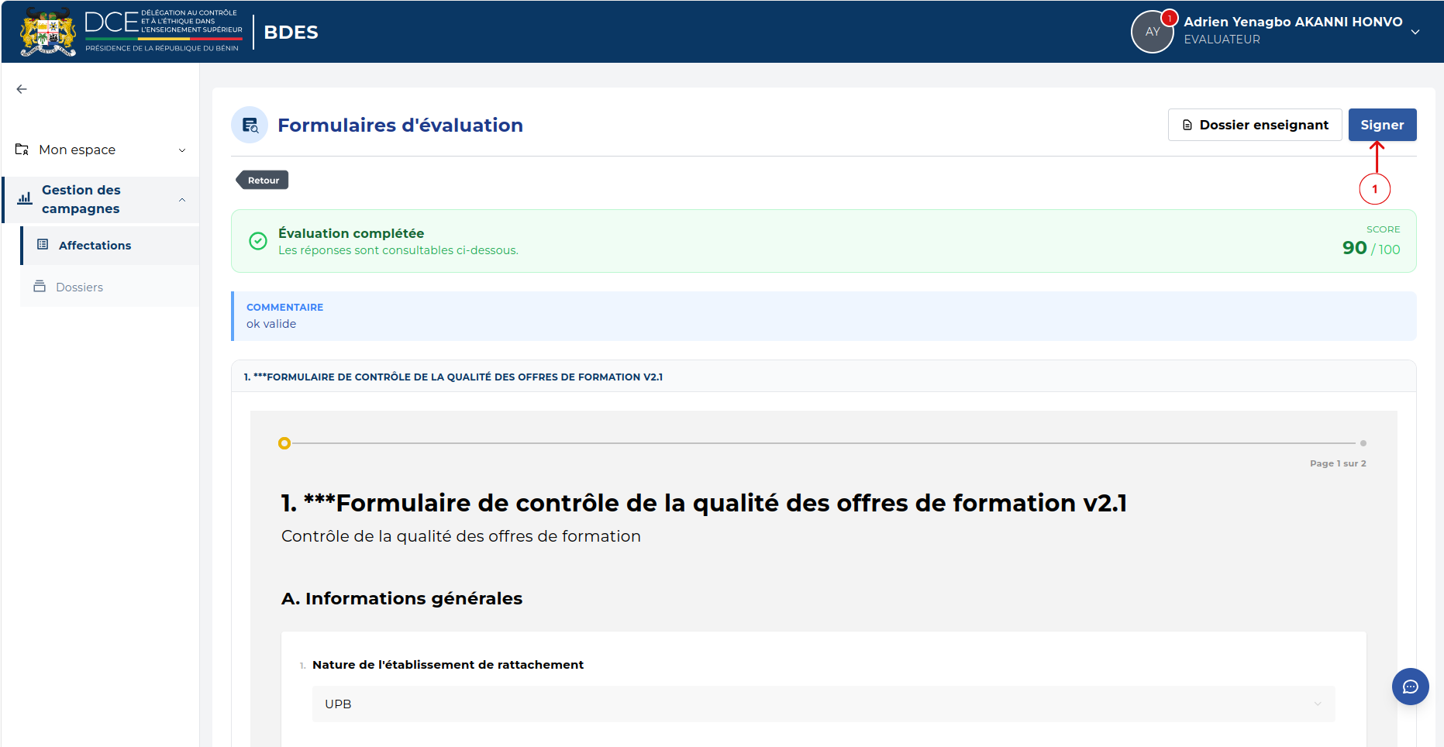The height and width of the screenshot is (747, 1444).
Task: Click the EVALUATEUR role label
Action: pyautogui.click(x=1222, y=40)
